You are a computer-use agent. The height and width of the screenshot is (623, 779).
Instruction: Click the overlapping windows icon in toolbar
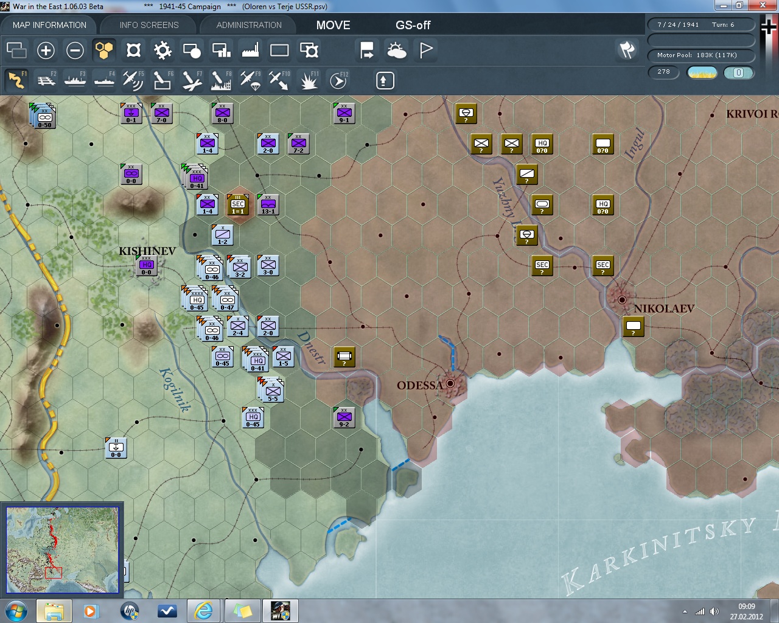tap(16, 50)
